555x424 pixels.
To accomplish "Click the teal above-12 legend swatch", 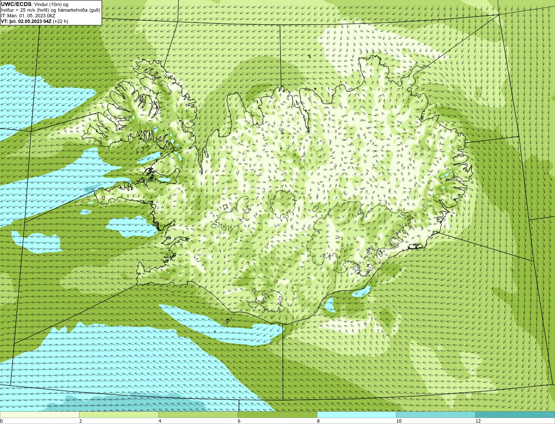I will (x=515, y=414).
